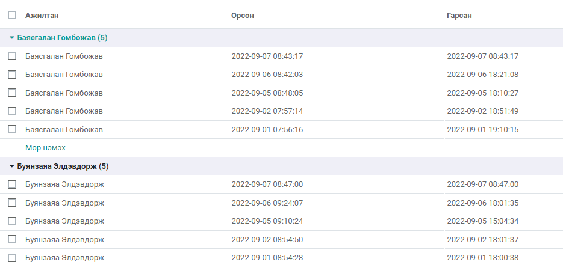Check Баясгалан row with 2022-09-02 07:57:14 entry
The image size is (563, 265).
12,111
